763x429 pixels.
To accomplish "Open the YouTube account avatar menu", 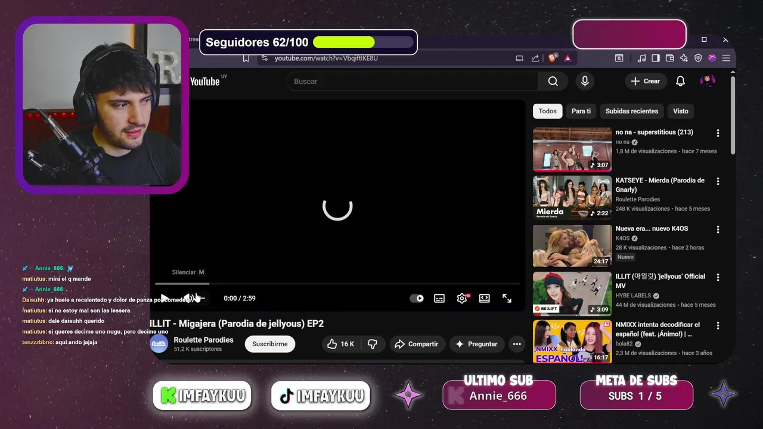I will (x=708, y=81).
